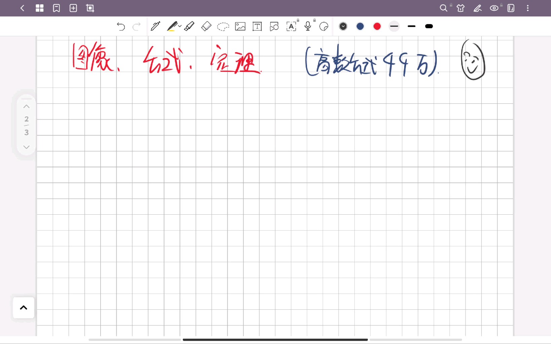Expand the bottom-left up-arrow button
Screen dimensions: 551x344
coord(24,307)
